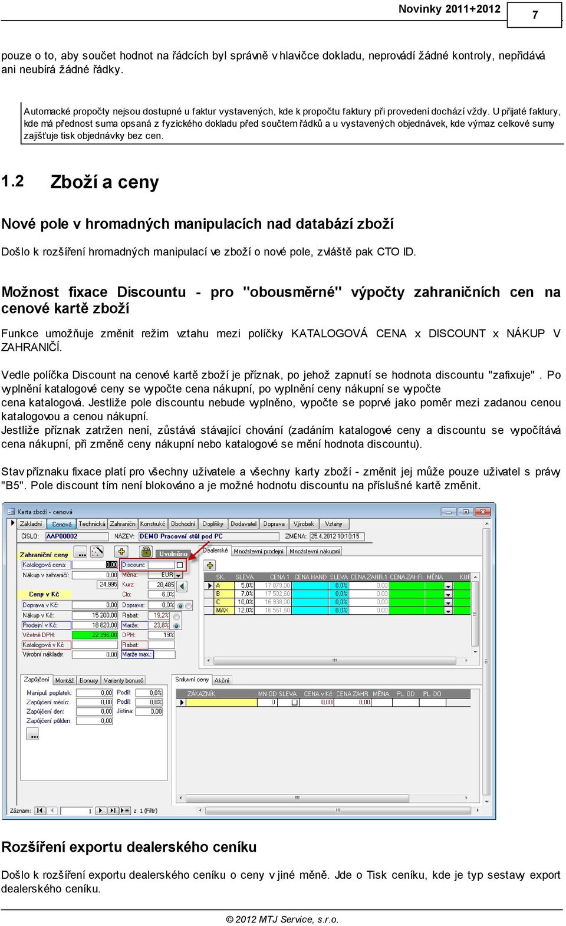Click the green arrow button next to Kurz
Screen dimensions: 566x926
182,586
